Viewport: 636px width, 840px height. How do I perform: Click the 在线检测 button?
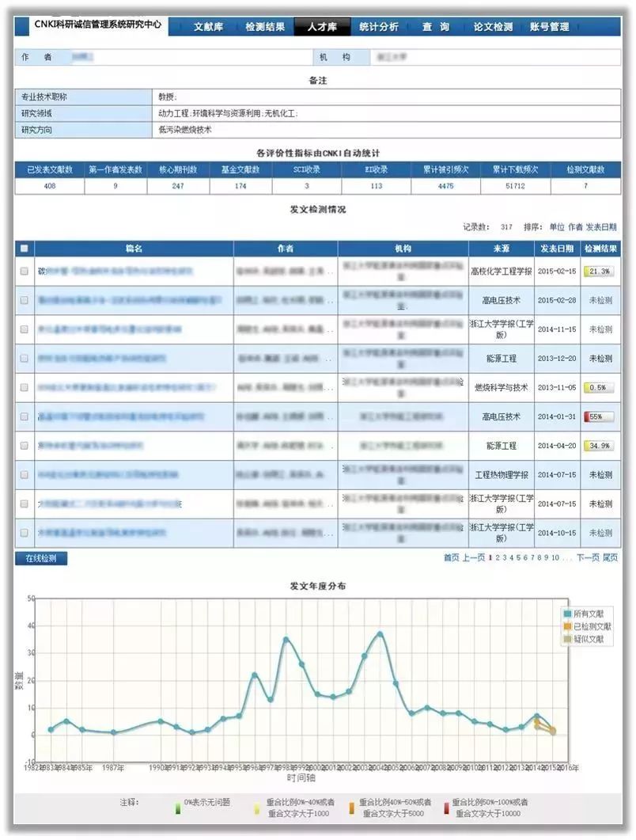(41, 558)
